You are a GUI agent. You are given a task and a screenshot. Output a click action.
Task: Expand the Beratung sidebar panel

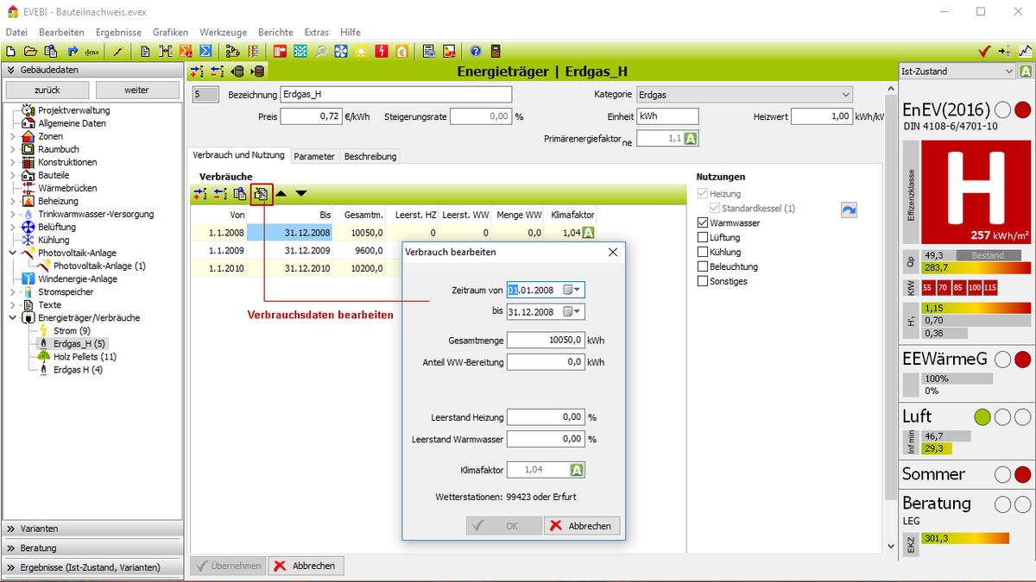pyautogui.click(x=92, y=548)
